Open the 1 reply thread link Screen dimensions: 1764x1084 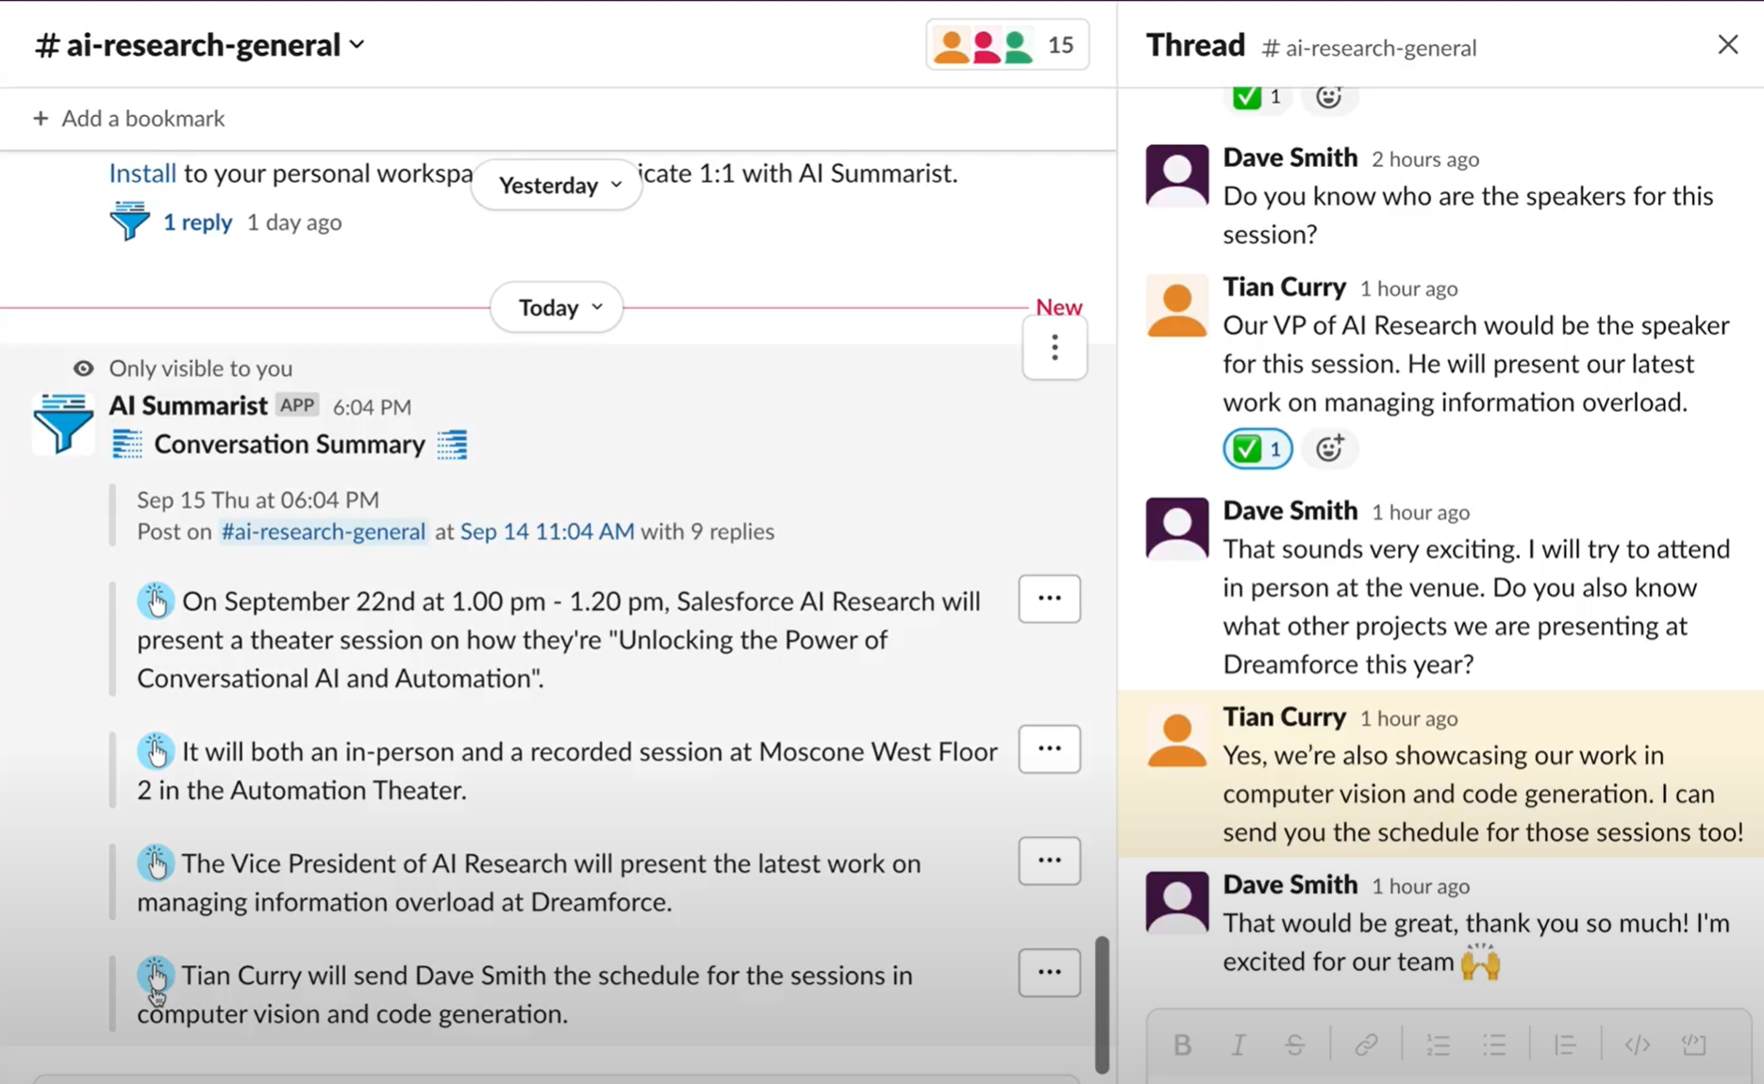coord(197,222)
